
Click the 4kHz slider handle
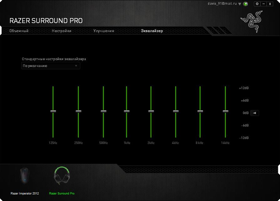(176, 111)
